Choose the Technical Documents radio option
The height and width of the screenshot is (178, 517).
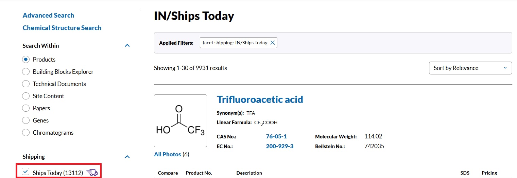tap(25, 84)
